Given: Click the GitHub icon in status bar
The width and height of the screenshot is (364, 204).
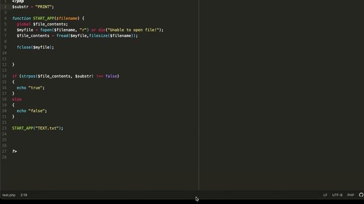Looking at the screenshot, I should (361, 195).
